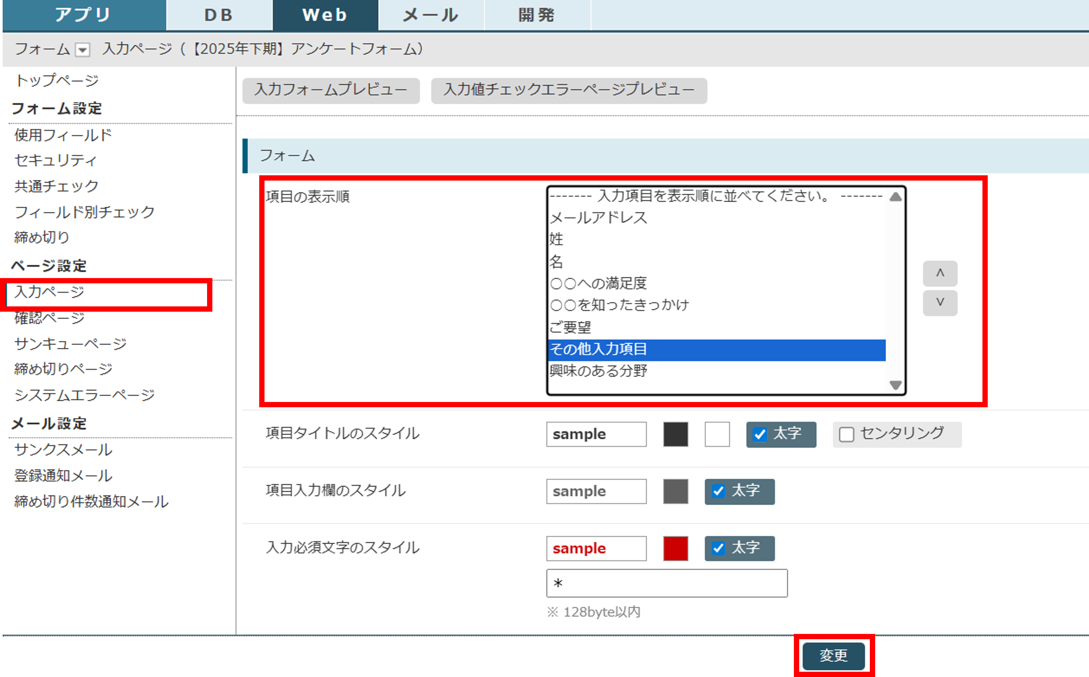
Task: Pick the white background color for 項目タイトル
Action: (716, 434)
